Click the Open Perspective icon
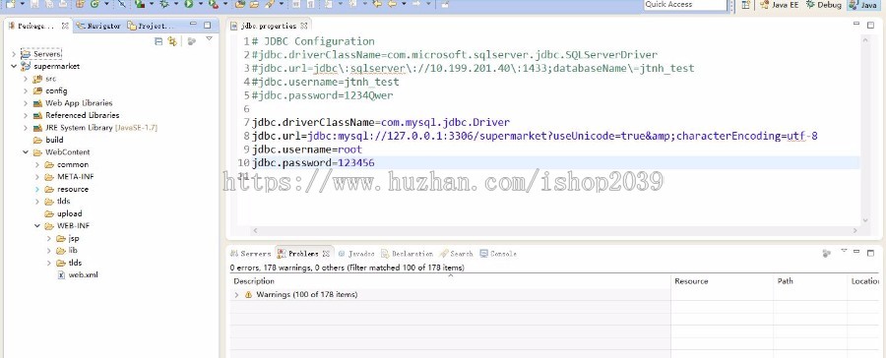The height and width of the screenshot is (358, 886). coord(746,5)
